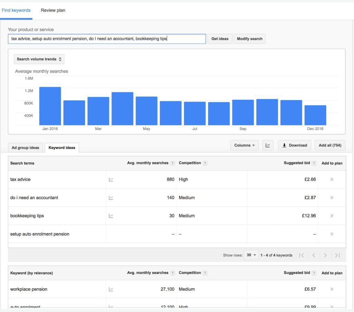Click Add all (704) to plan
This screenshot has height=312, width=354.
coord(330,145)
